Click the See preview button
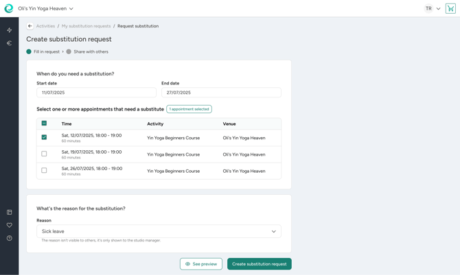The width and height of the screenshot is (460, 275). [201, 264]
